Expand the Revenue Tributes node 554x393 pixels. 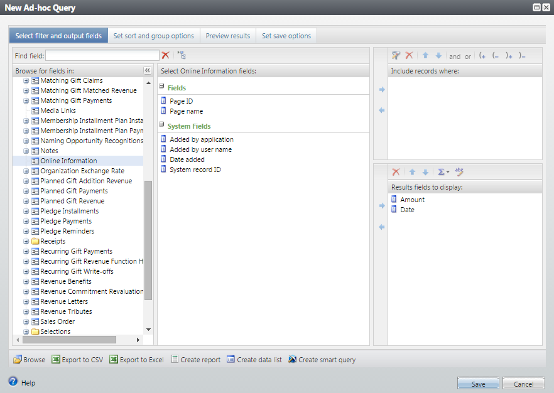click(26, 312)
